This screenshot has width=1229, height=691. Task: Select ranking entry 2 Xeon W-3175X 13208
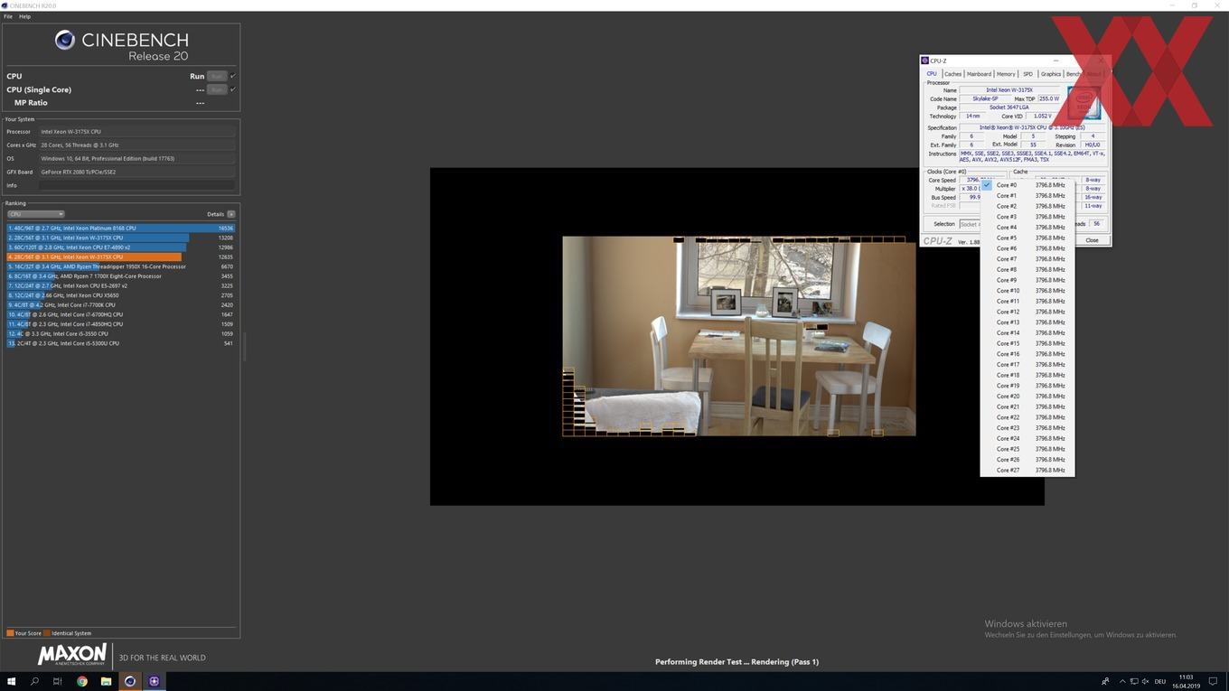[x=120, y=238]
